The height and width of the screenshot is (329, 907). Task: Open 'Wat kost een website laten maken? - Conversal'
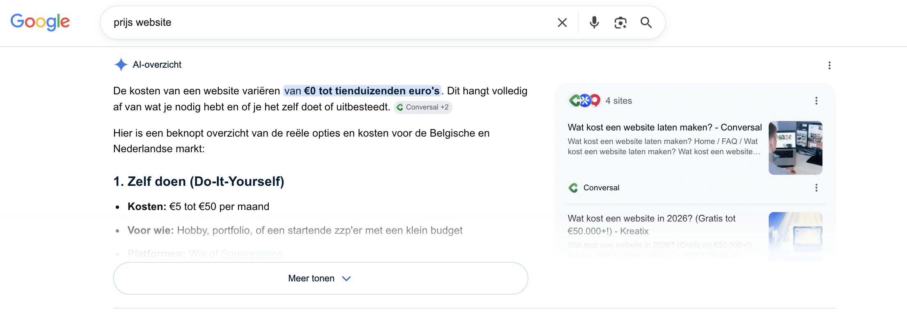point(664,128)
